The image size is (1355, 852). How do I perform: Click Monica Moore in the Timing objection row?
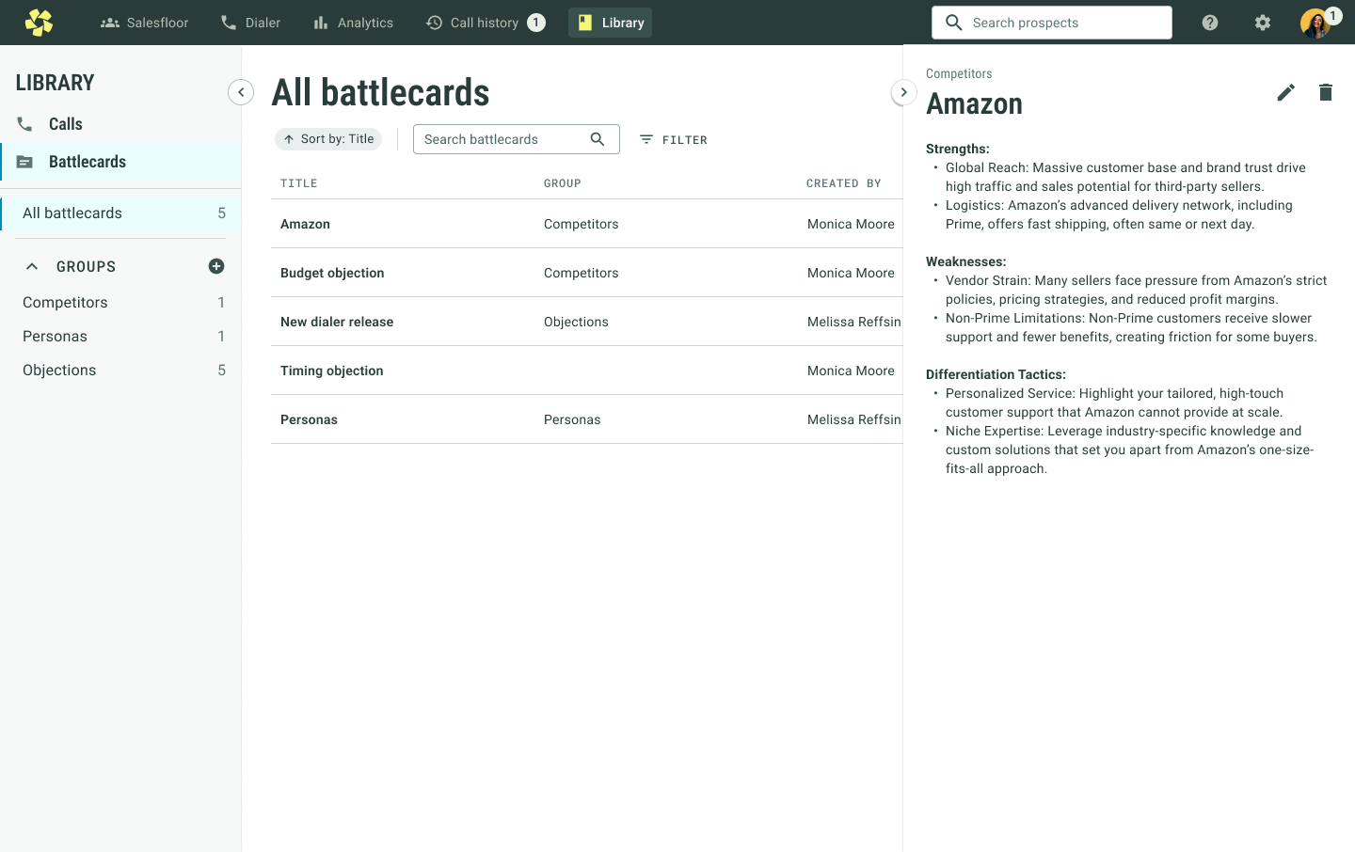coord(851,371)
